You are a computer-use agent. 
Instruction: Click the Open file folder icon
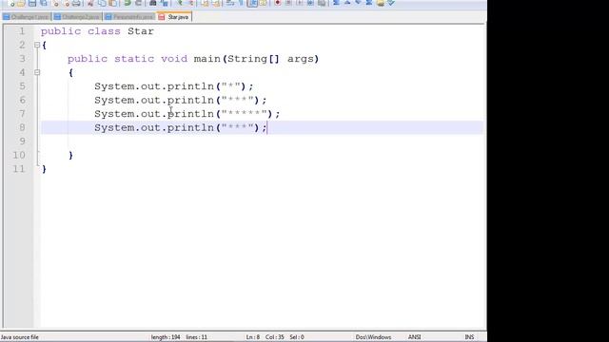(21, 3)
